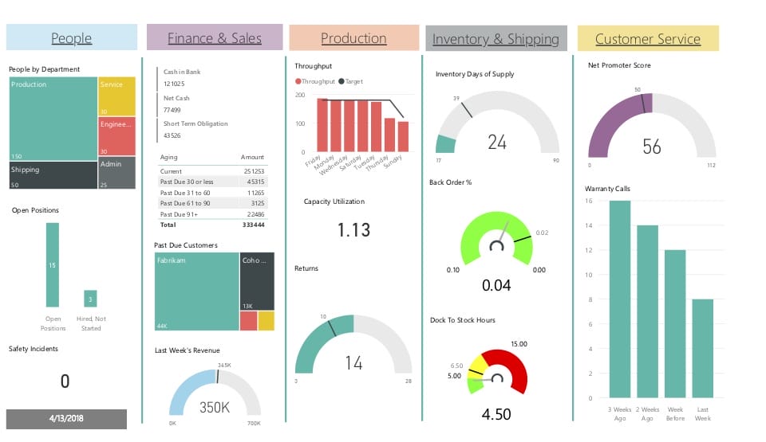Screen dimensions: 766x442
Task: Click the 4/13/2018 date box
Action: (66, 418)
